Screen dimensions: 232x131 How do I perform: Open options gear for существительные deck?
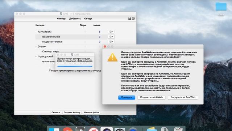pos(111,41)
